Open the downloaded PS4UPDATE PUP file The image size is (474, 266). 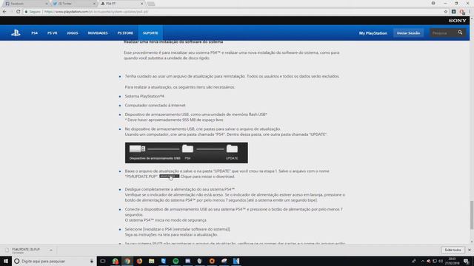pyautogui.click(x=25, y=250)
